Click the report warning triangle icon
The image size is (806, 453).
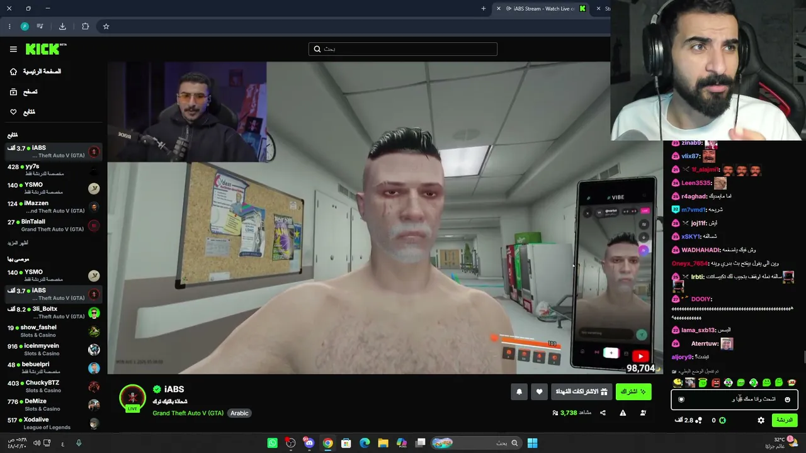pyautogui.click(x=623, y=413)
